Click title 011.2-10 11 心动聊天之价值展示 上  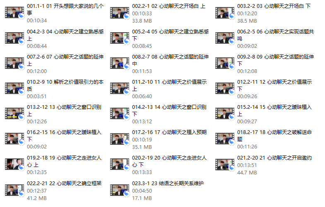[x=169, y=85]
